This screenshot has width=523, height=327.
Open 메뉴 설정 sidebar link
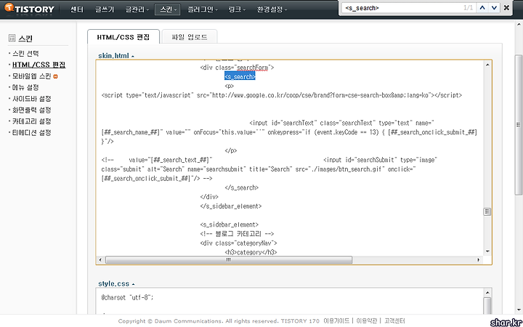coord(25,87)
